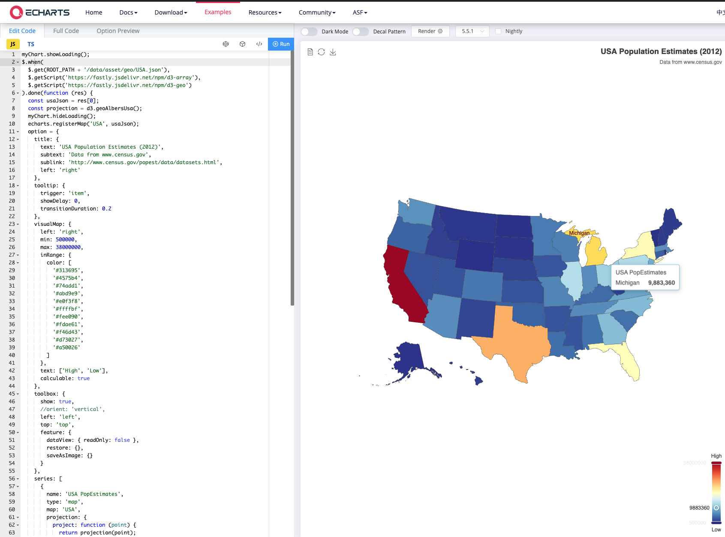This screenshot has width=725, height=537.
Task: Click the Render settings gear
Action: tap(440, 31)
